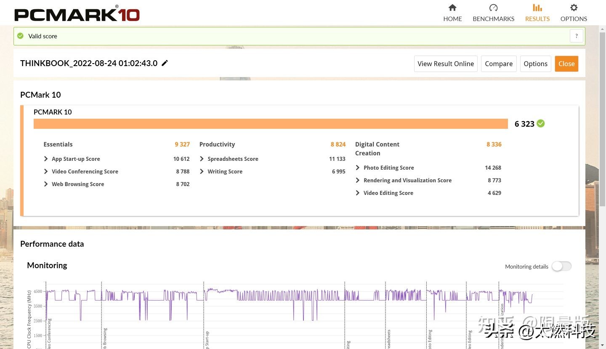Click the Home icon in top navigation
This screenshot has width=606, height=349.
tap(452, 8)
